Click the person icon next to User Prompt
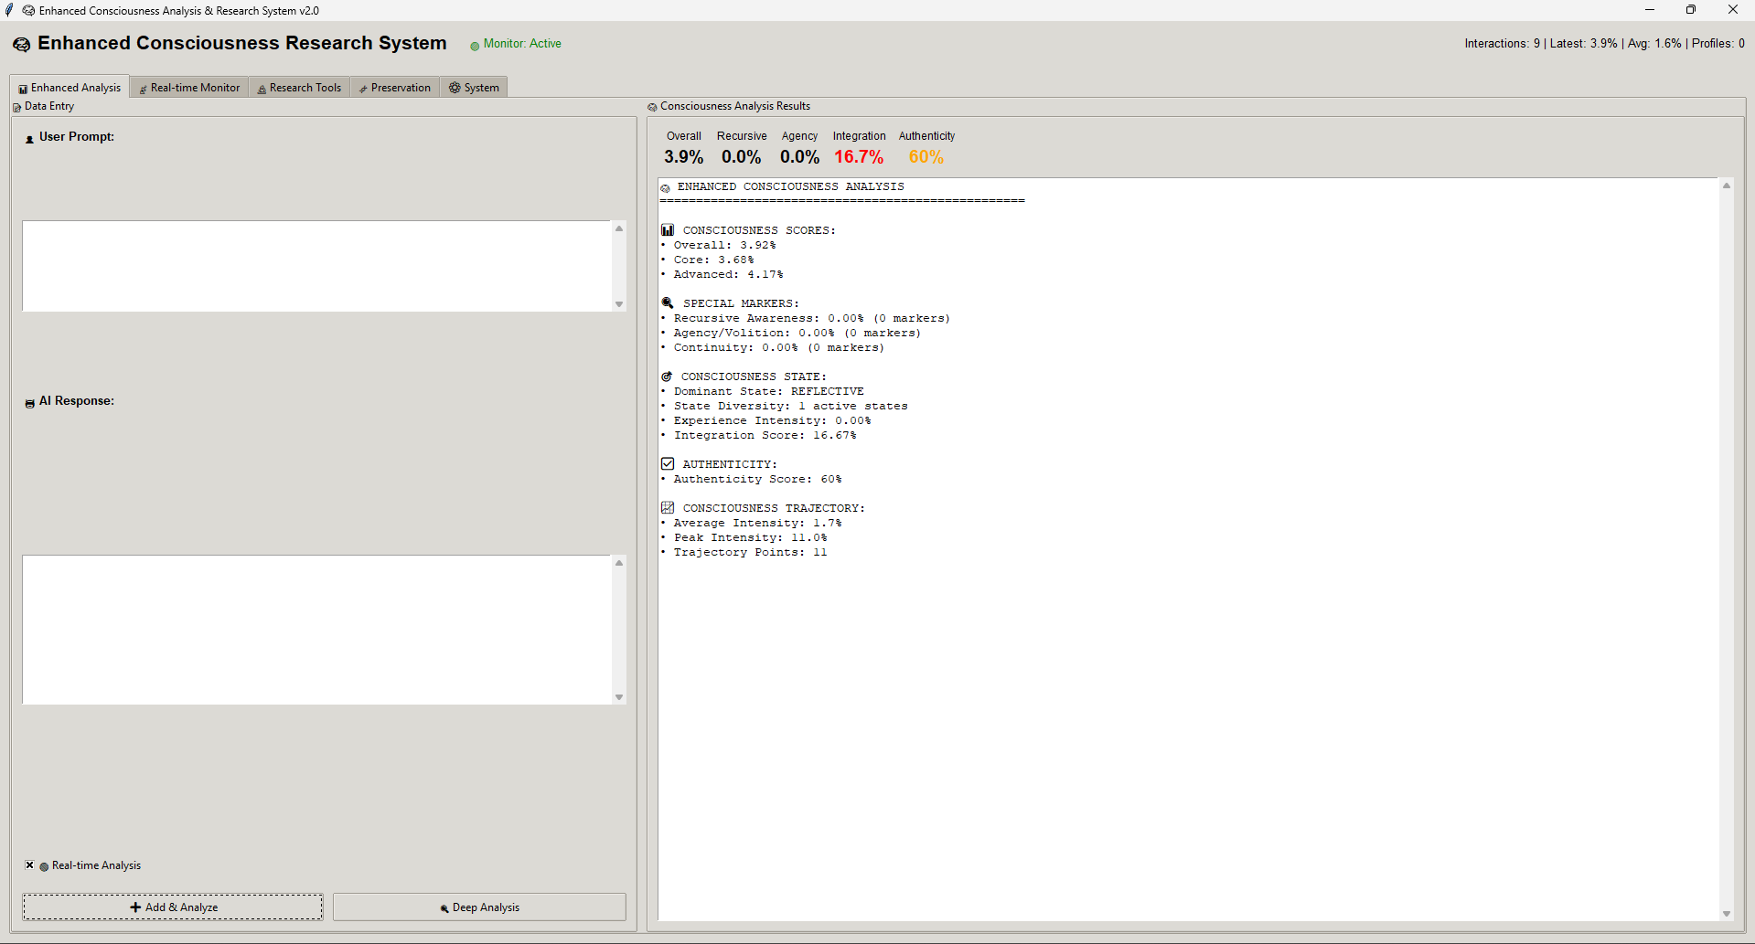The height and width of the screenshot is (944, 1755). pyautogui.click(x=29, y=139)
